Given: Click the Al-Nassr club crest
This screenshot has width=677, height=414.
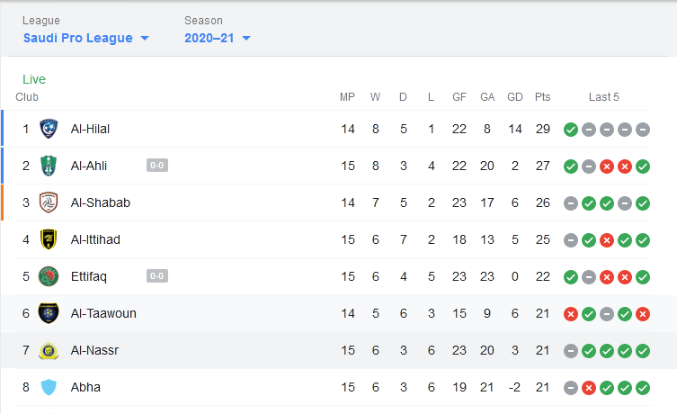Looking at the screenshot, I should [49, 350].
